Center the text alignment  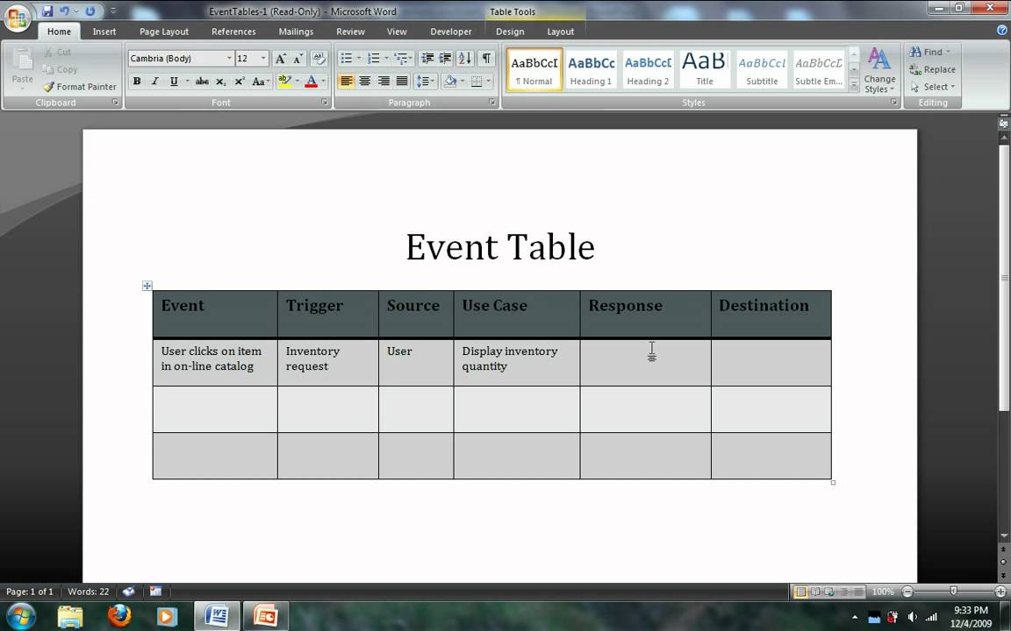365,82
